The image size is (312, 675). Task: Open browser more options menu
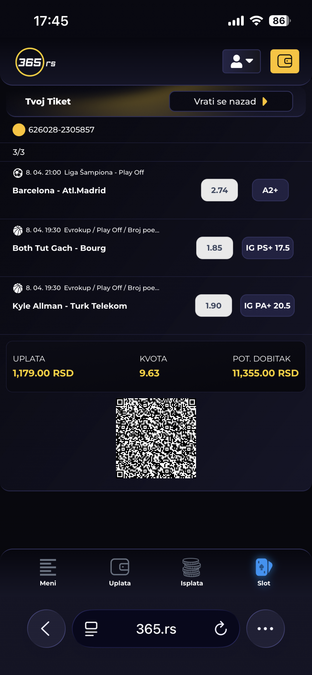coord(265,629)
